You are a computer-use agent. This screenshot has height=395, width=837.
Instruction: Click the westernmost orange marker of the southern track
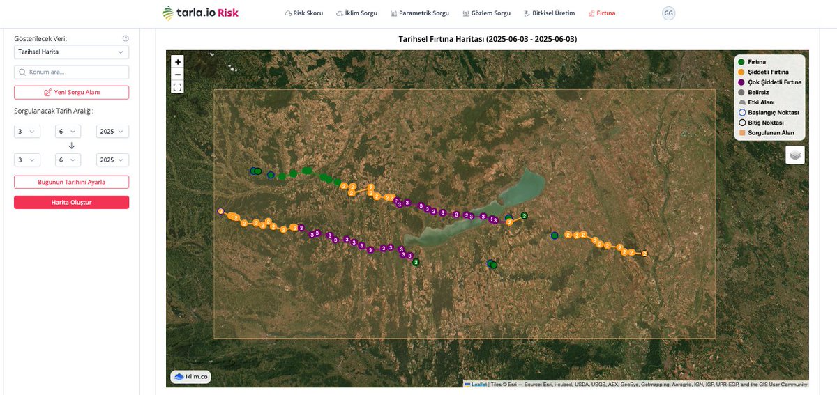click(x=220, y=211)
